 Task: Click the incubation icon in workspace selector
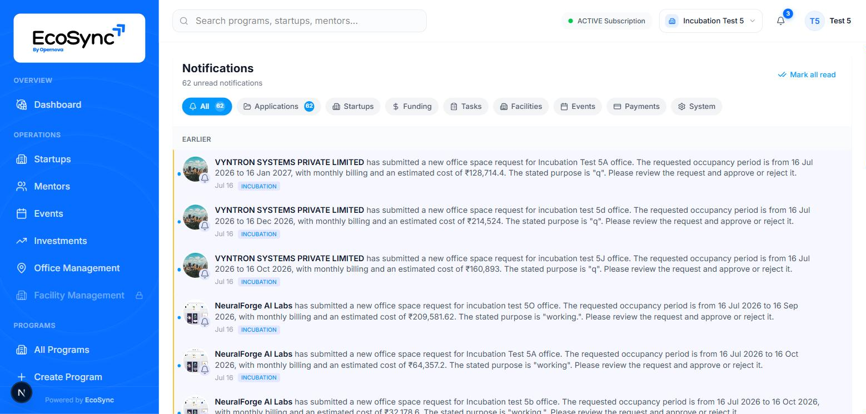[672, 21]
